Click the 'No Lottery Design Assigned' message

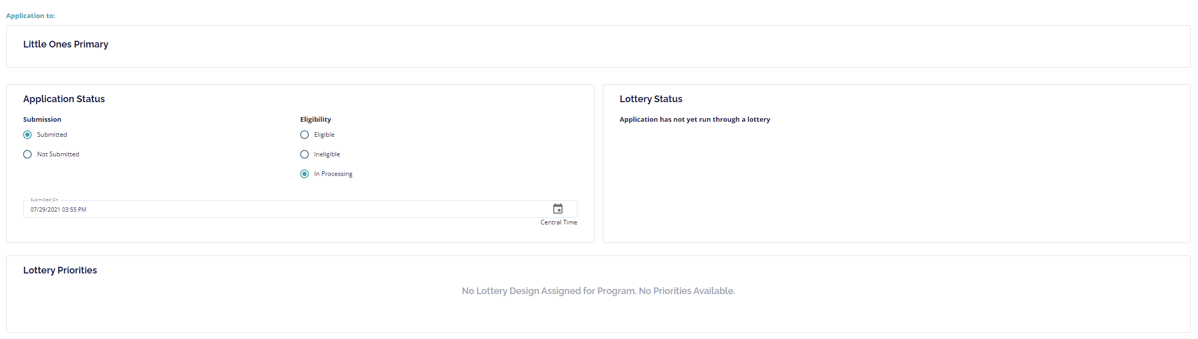point(598,291)
